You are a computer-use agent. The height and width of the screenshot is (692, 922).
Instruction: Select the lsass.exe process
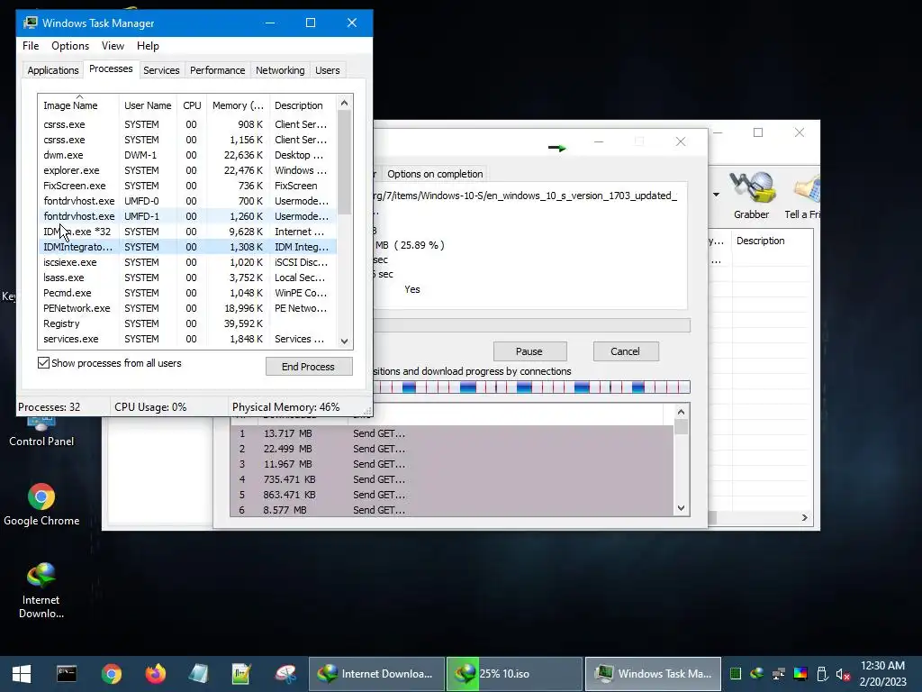point(187,278)
